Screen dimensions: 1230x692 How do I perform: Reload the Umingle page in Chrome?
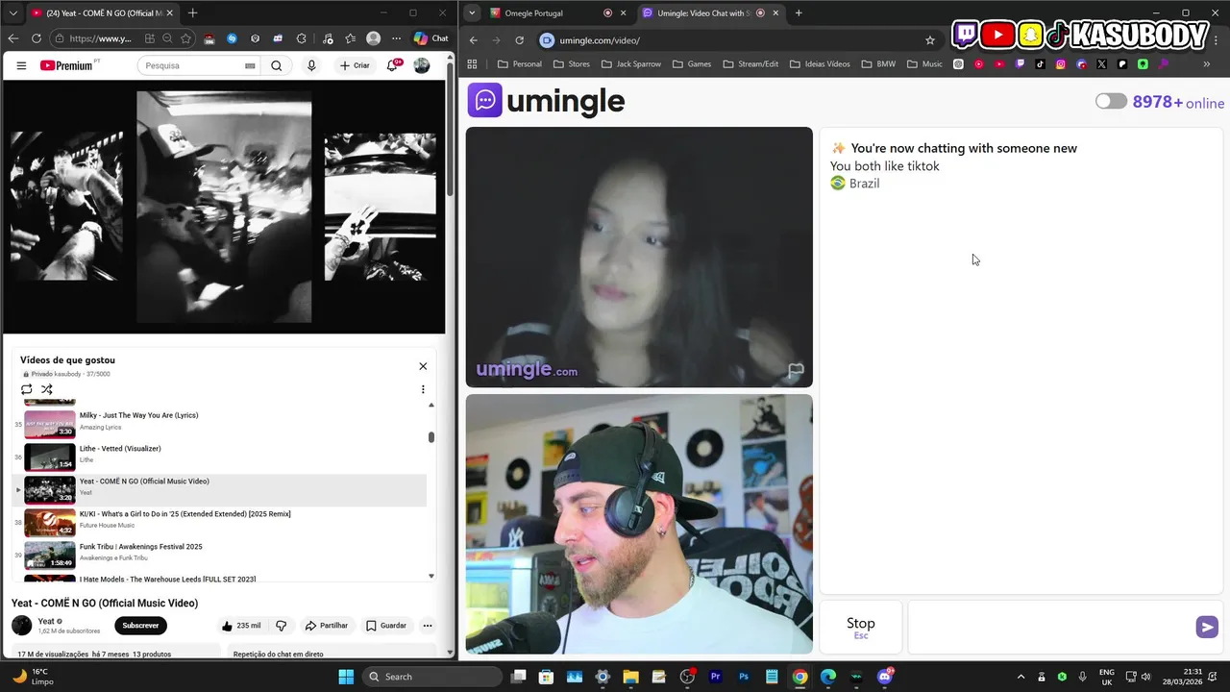[519, 40]
